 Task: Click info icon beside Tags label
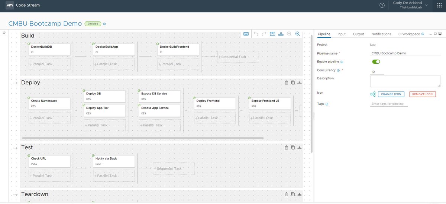pos(327,104)
